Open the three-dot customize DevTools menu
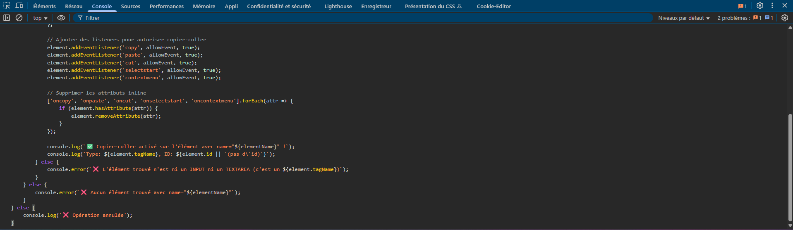Screen dimensions: 793x230 point(772,6)
